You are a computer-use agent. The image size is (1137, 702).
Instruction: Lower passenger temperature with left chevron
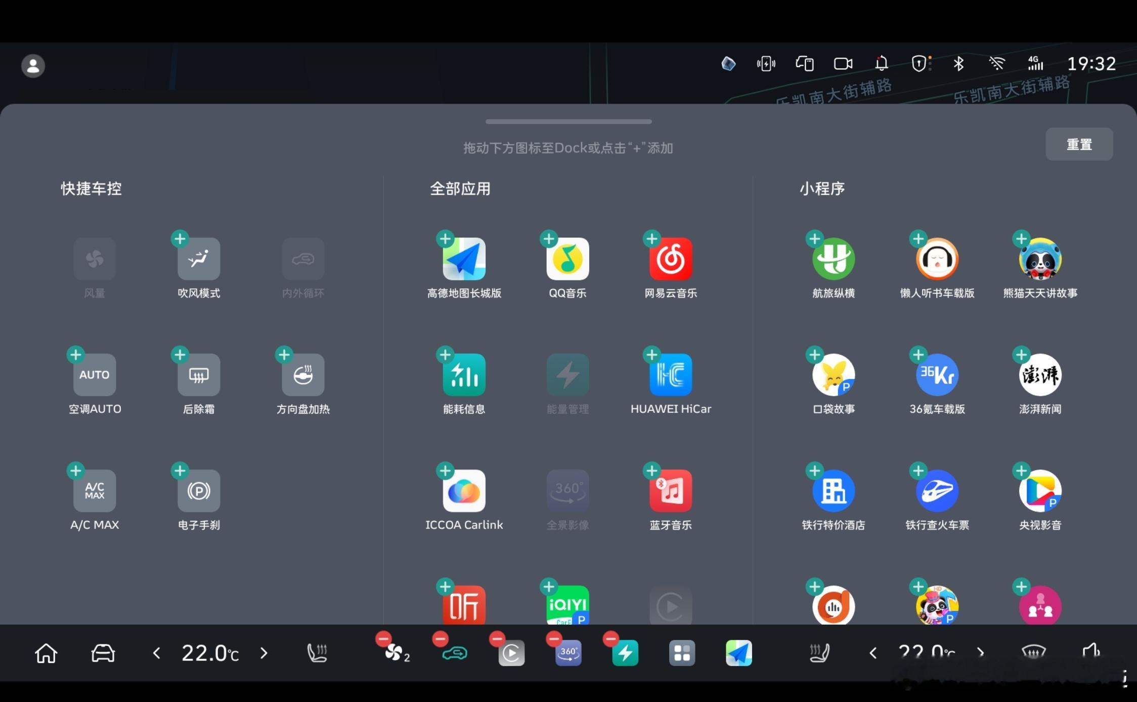pos(873,653)
